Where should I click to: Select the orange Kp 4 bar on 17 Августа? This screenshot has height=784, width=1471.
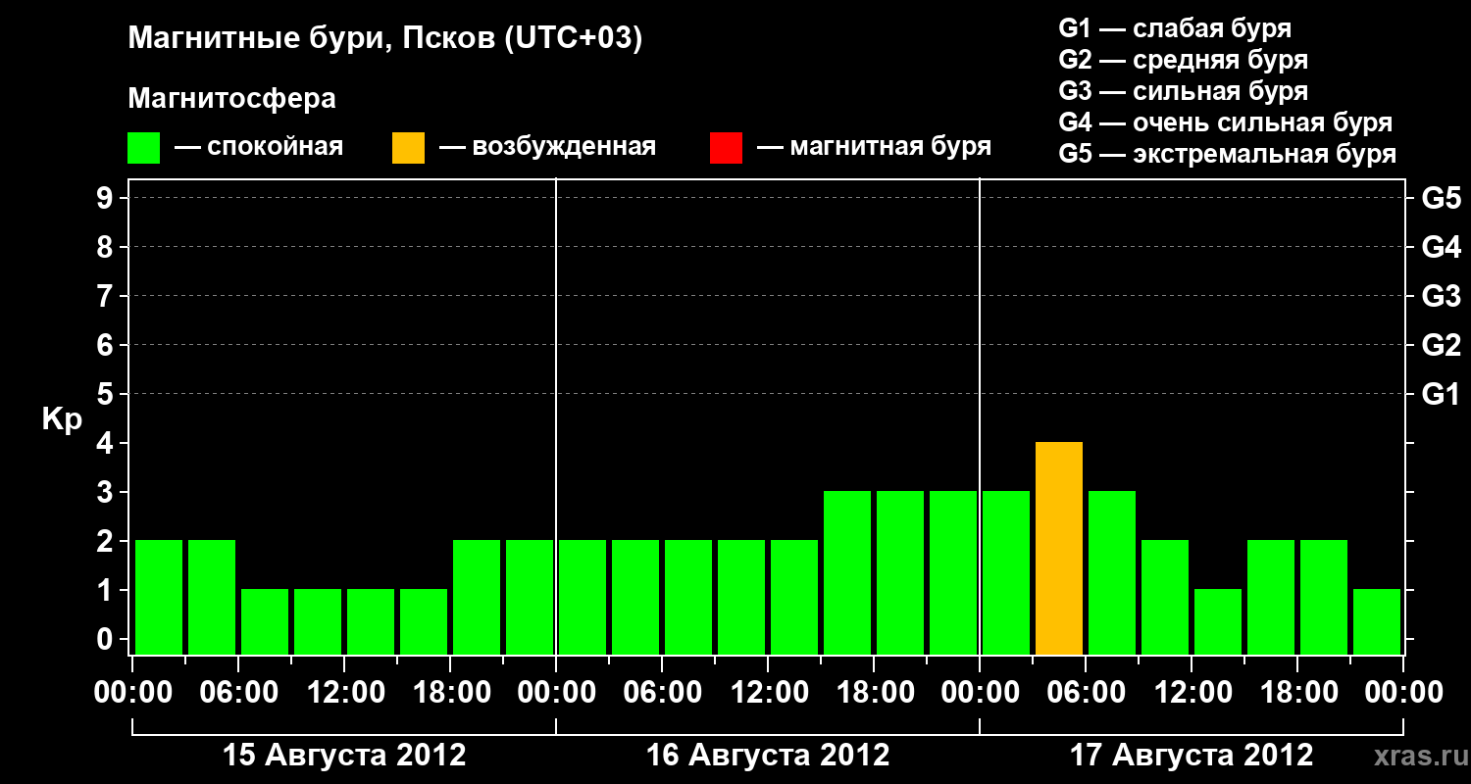[1059, 548]
